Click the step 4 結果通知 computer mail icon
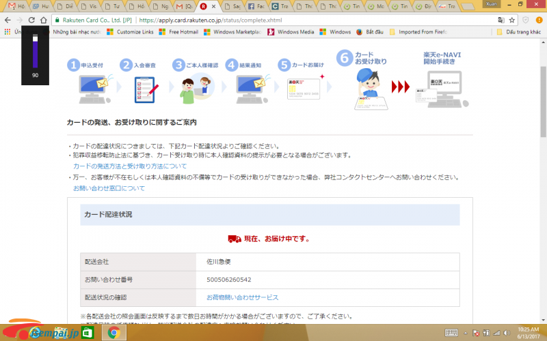Screen dimensions: 547x341 (x=253, y=89)
